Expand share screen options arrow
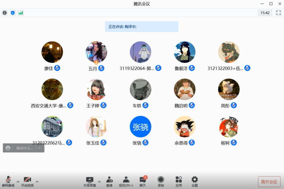 [99, 182]
